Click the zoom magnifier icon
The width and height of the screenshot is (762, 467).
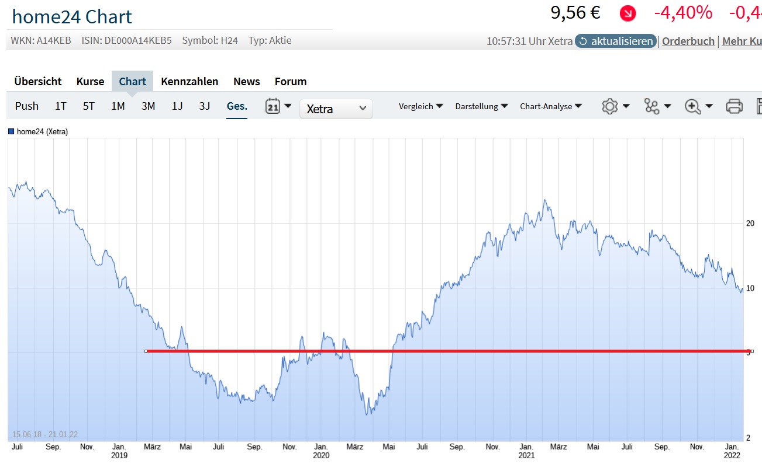[x=693, y=106]
